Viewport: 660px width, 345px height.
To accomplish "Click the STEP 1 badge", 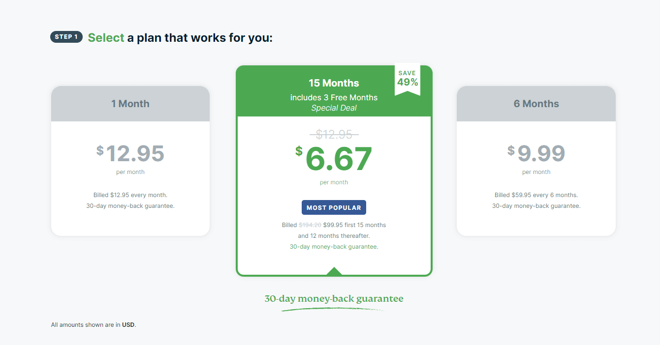I will tap(66, 37).
